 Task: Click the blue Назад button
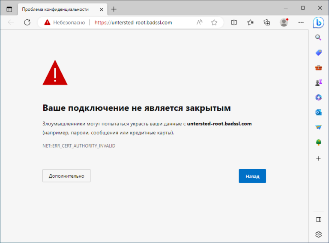252,176
